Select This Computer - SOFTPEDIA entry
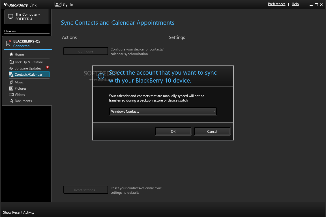Screen dimensions: 326x217 27,17
